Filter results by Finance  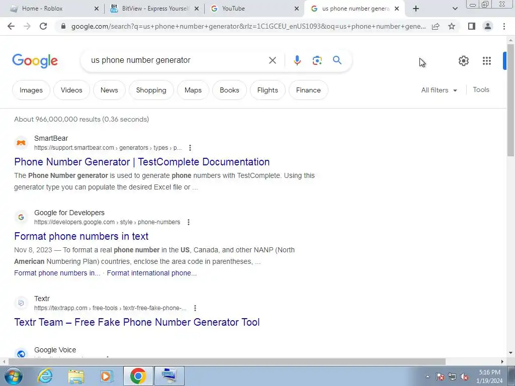[308, 90]
